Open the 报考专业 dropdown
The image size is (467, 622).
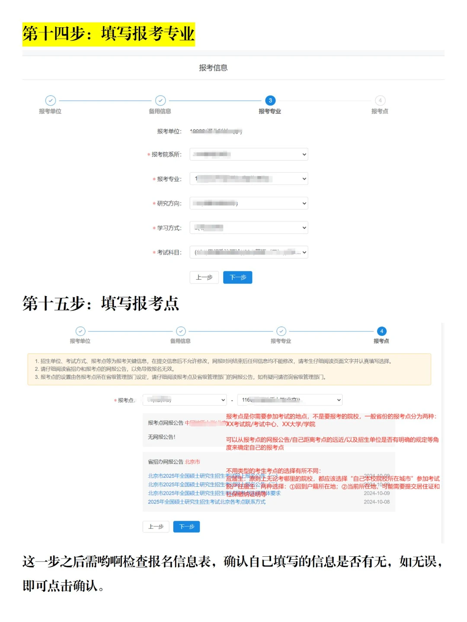[x=249, y=179]
